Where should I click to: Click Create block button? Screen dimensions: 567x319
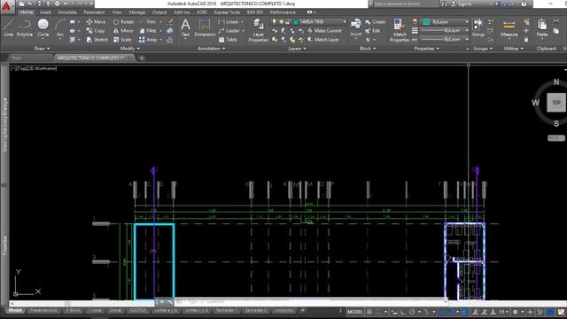[376, 21]
